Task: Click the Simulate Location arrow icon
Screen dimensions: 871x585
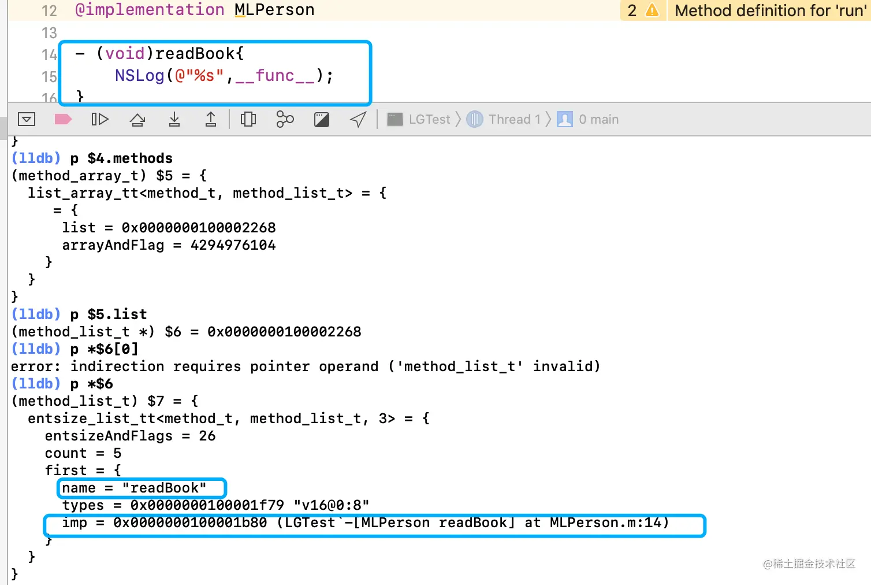Action: 358,119
